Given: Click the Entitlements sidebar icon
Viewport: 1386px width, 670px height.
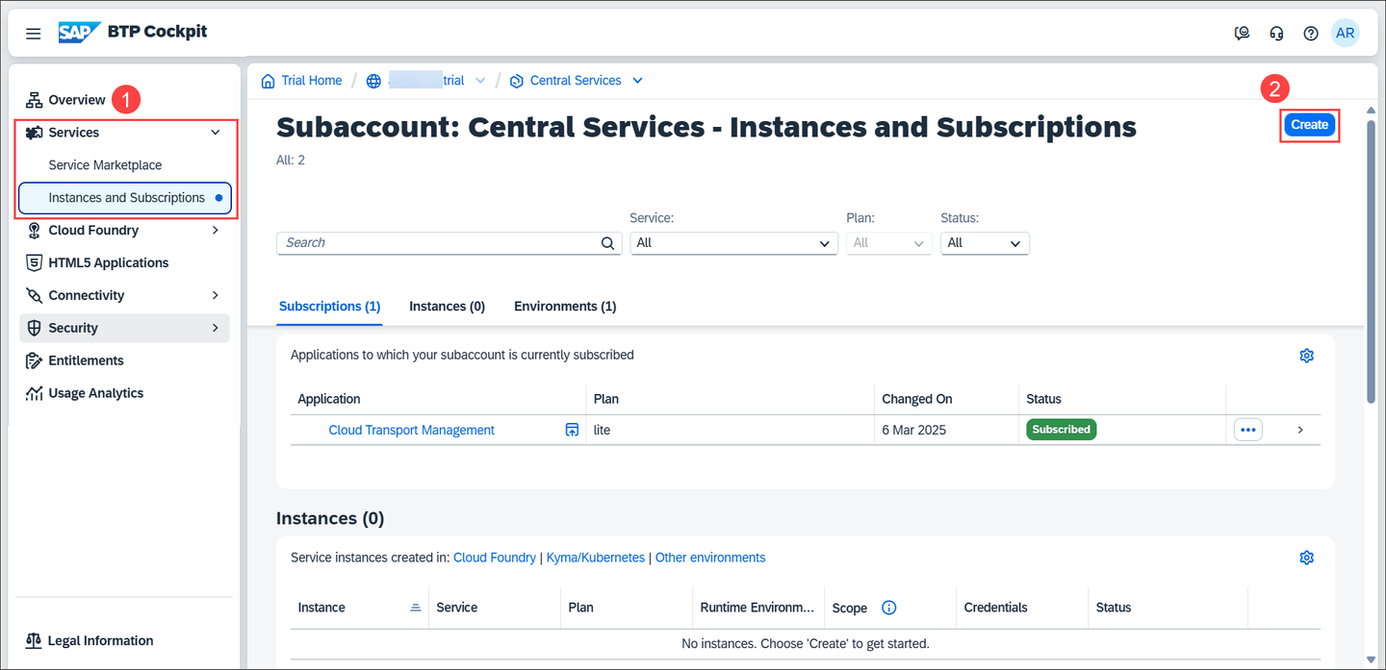Looking at the screenshot, I should pyautogui.click(x=35, y=361).
